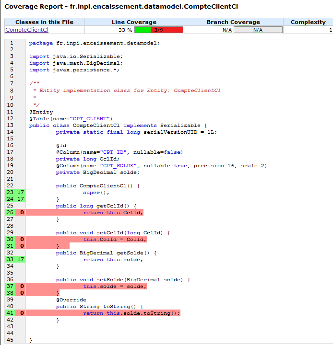Image resolution: width=333 pixels, height=345 pixels.
Task: Click the CompteClientCl constructor declaration
Action: pos(97,186)
